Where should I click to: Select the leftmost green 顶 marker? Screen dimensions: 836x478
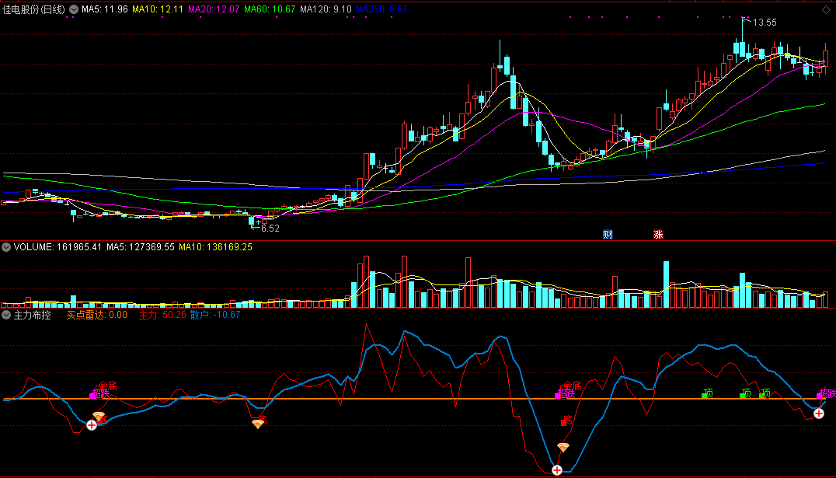click(708, 394)
